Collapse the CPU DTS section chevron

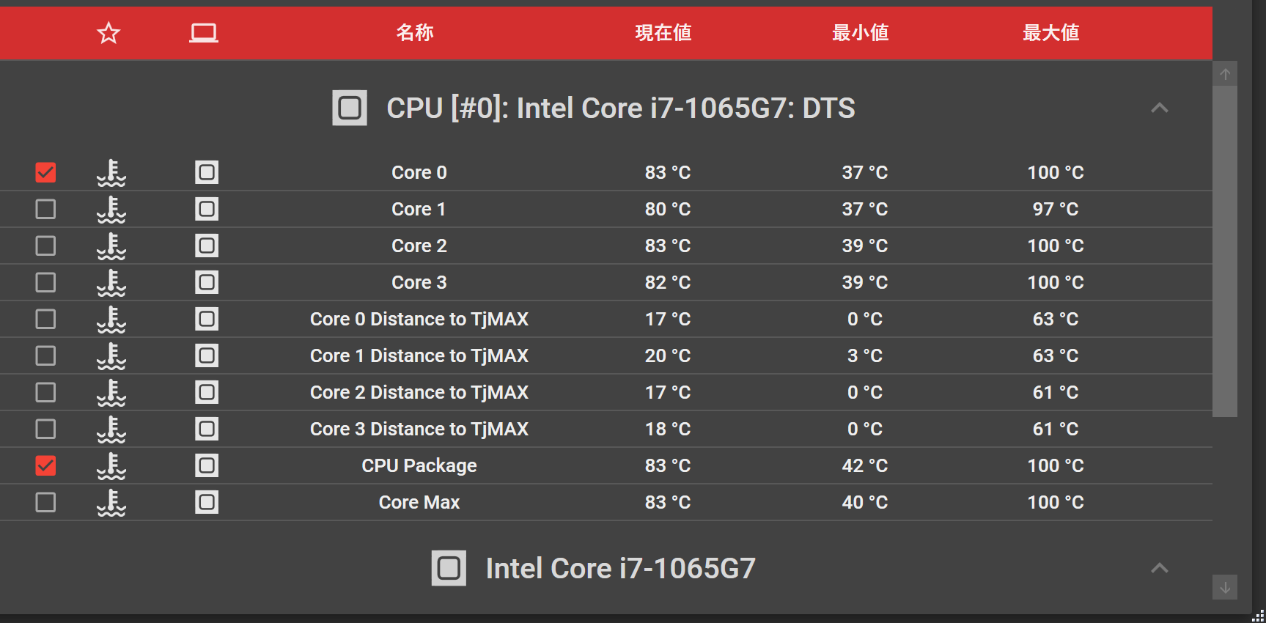click(1159, 108)
